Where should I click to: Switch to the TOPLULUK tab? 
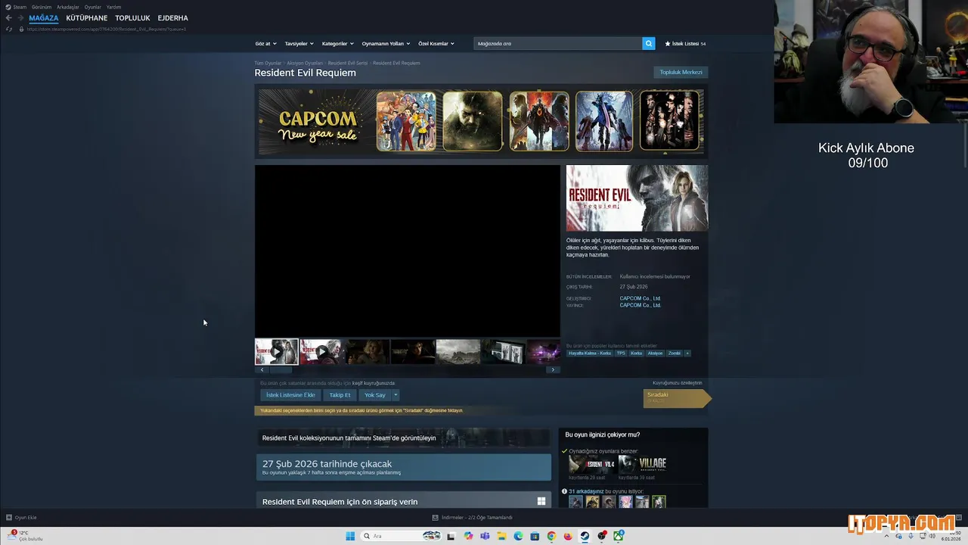[x=132, y=18]
